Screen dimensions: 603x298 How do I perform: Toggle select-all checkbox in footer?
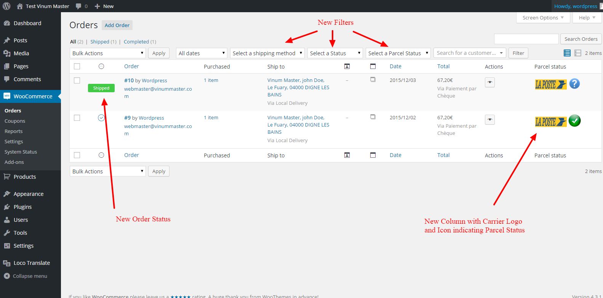[x=77, y=155]
